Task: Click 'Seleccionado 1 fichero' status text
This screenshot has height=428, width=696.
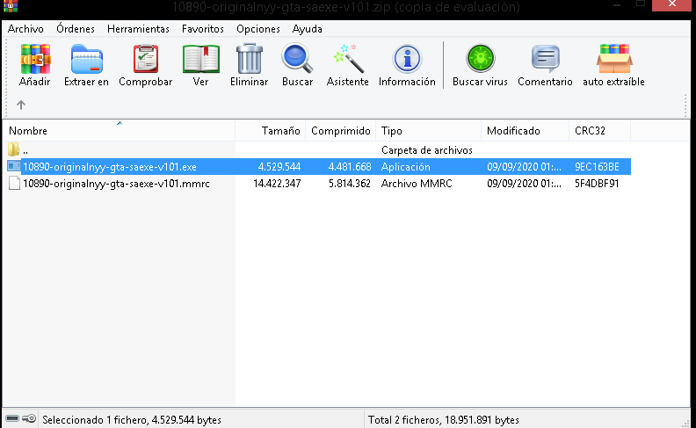Action: click(132, 419)
